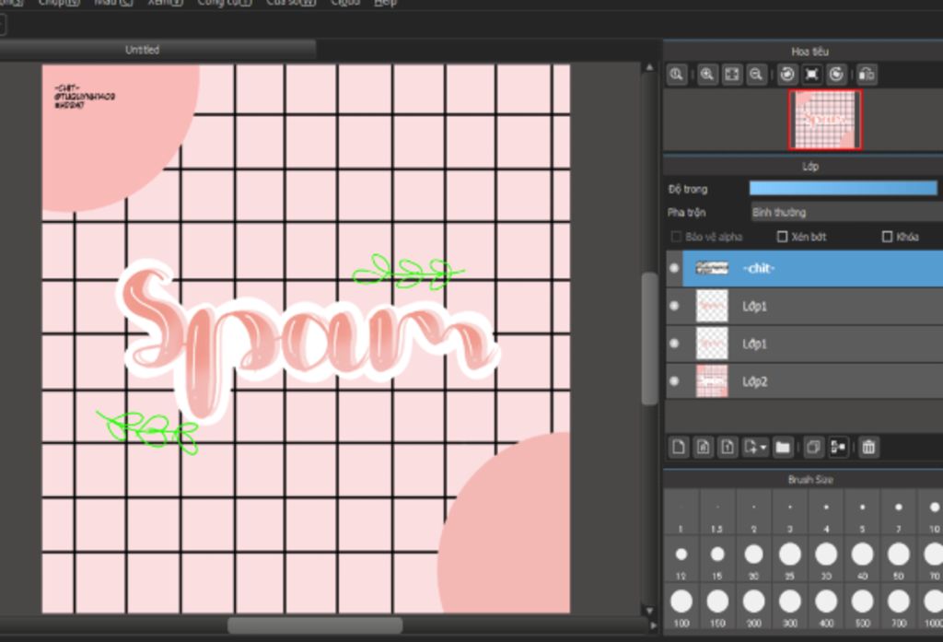Choose brush size 100
943x642 pixels.
pos(681,606)
